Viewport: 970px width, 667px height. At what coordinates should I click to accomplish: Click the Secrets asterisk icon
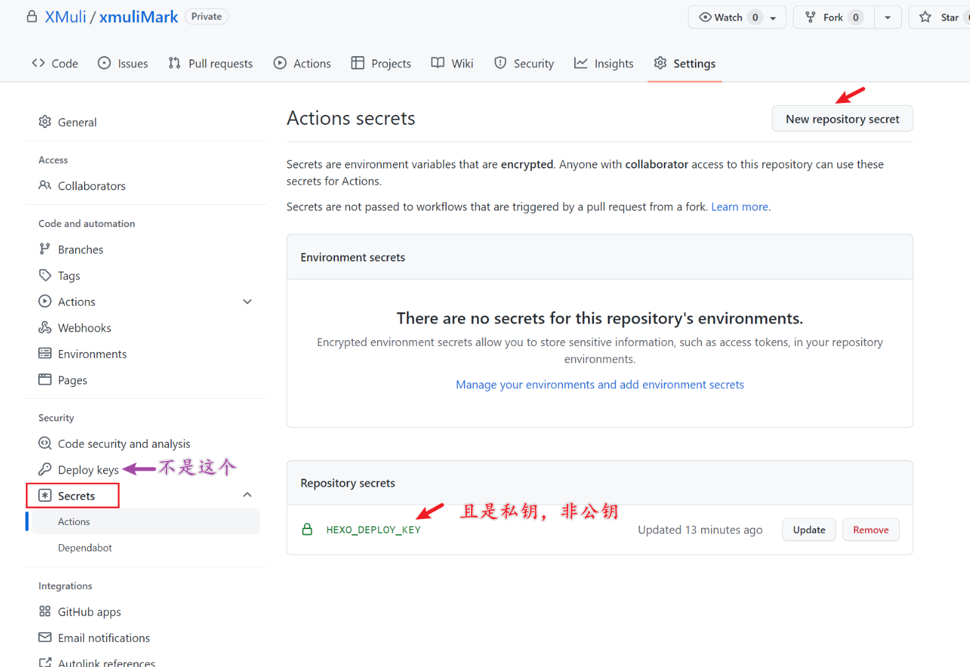pyautogui.click(x=45, y=495)
